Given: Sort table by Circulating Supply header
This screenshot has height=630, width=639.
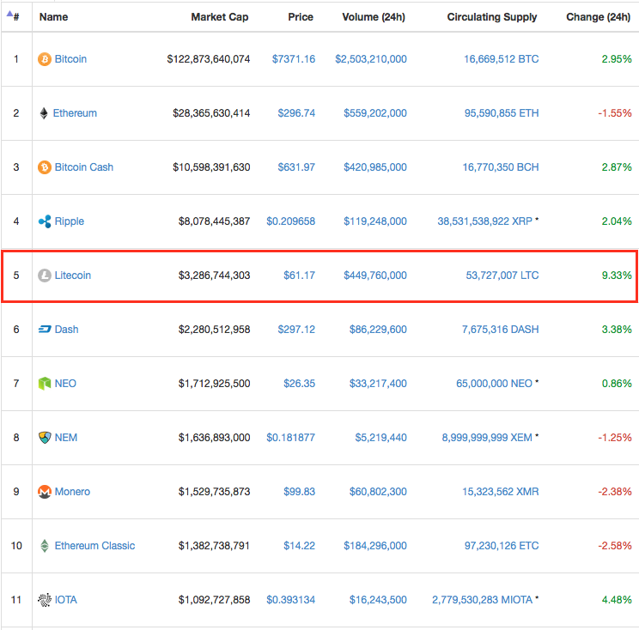Looking at the screenshot, I should pyautogui.click(x=492, y=17).
